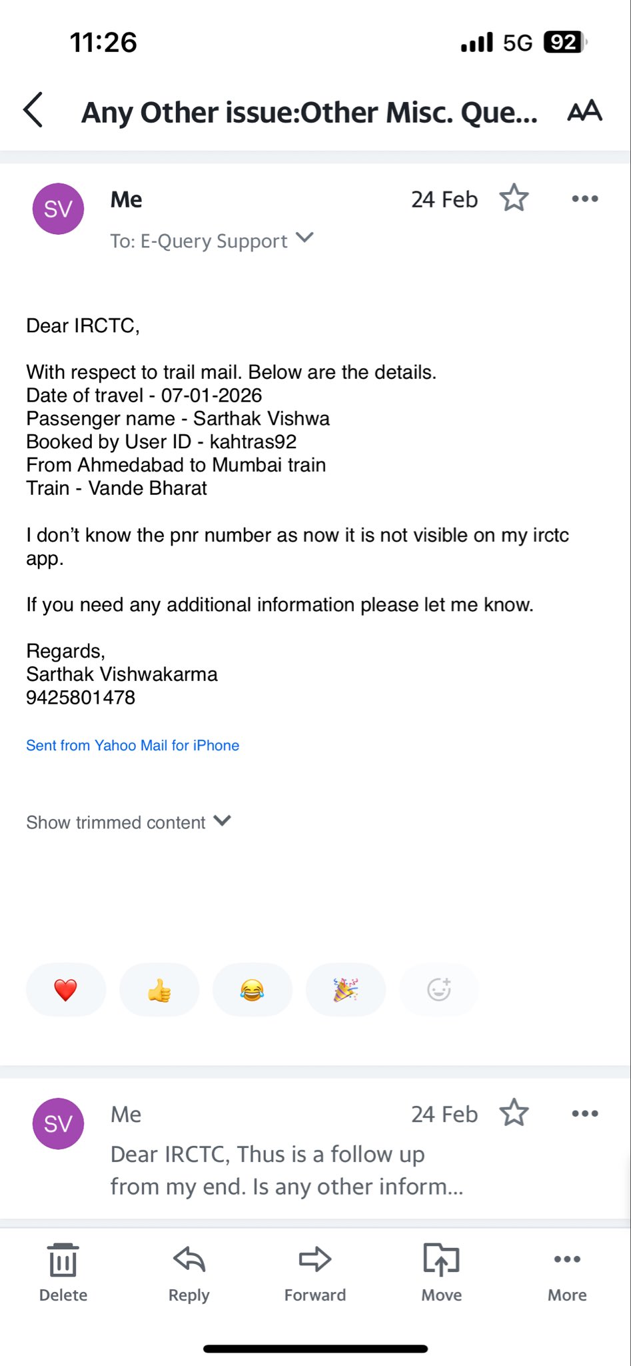React with the thumbs up emoji
This screenshot has width=631, height=1366.
[159, 990]
